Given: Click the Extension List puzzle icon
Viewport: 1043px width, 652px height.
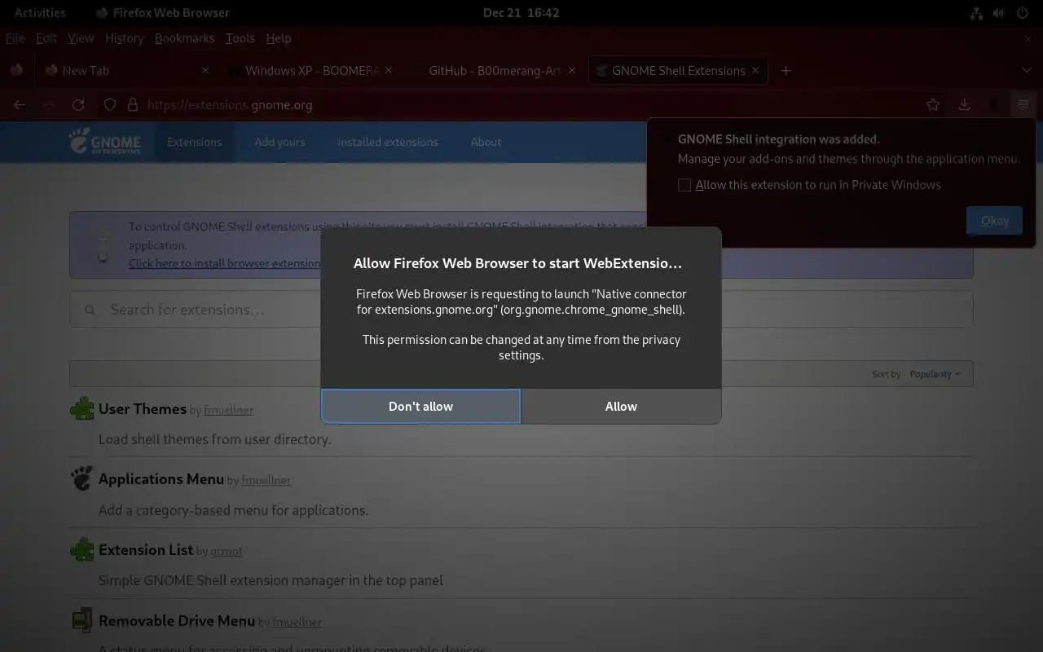Looking at the screenshot, I should 82,549.
